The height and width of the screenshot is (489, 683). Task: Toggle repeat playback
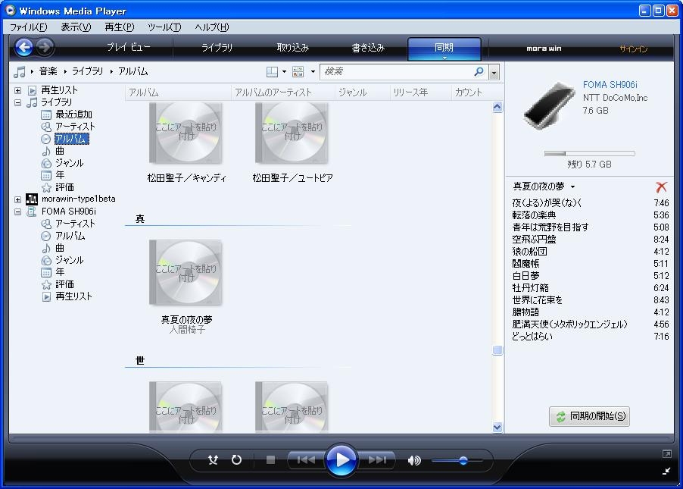[x=236, y=459]
